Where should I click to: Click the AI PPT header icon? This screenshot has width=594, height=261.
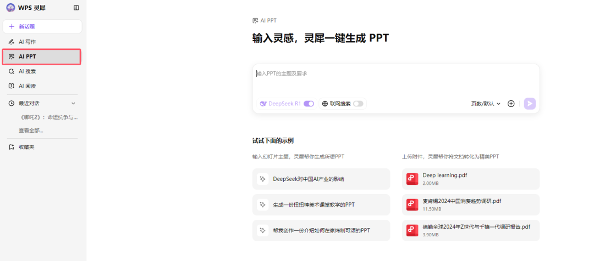click(x=256, y=20)
